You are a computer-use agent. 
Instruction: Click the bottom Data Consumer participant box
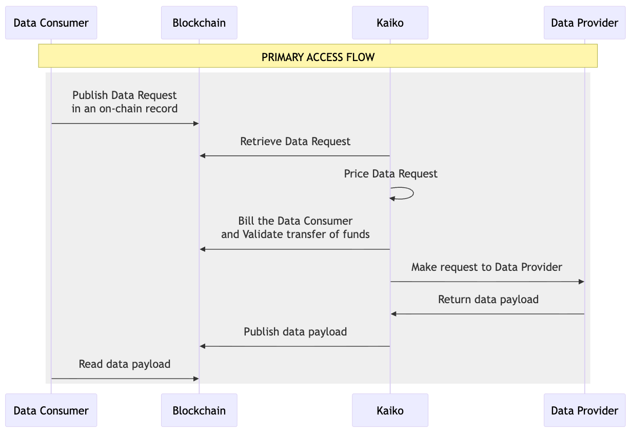click(51, 410)
